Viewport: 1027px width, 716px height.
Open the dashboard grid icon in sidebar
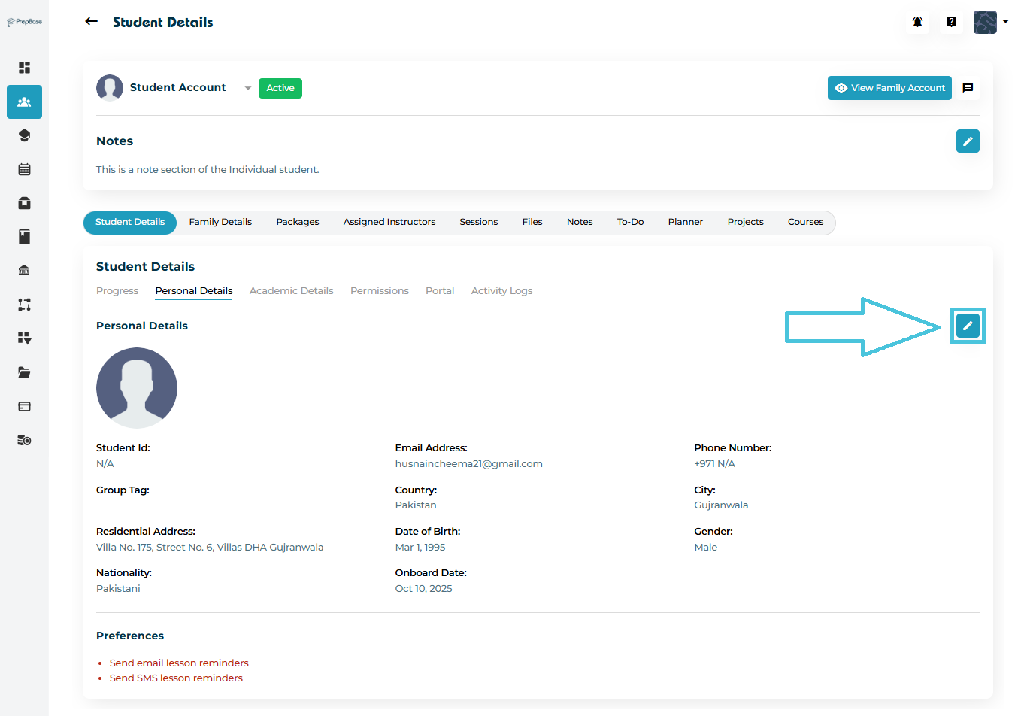point(24,68)
